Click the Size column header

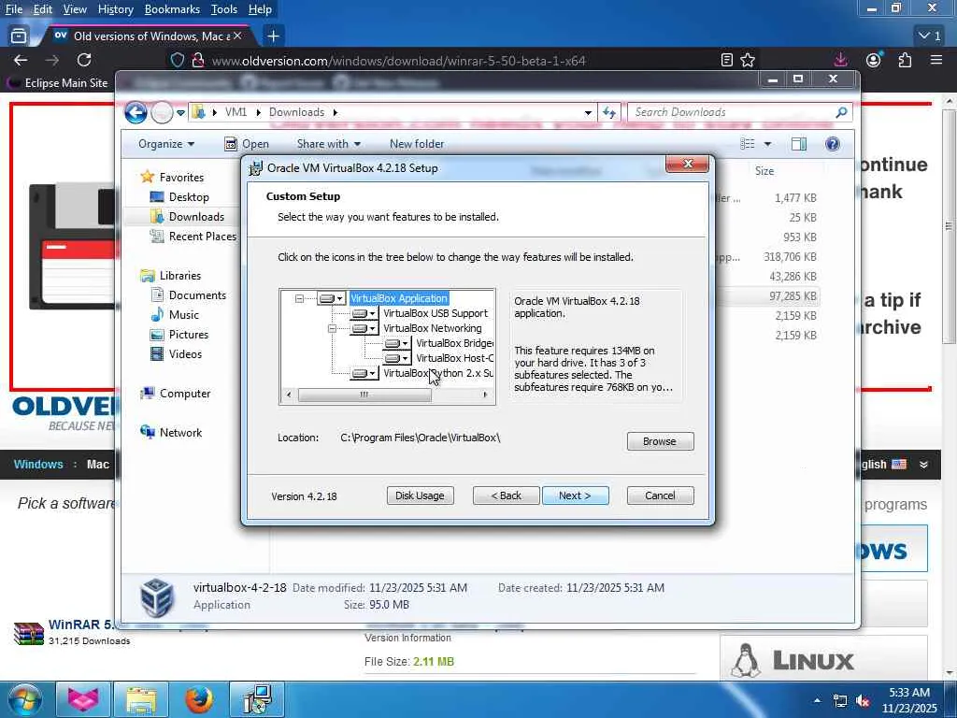point(764,172)
